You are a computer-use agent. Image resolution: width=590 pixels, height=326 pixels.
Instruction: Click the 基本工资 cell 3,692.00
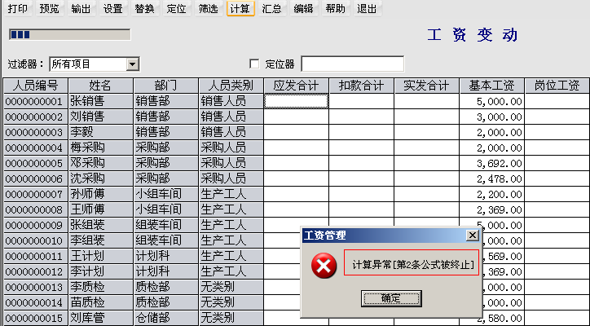tap(491, 163)
